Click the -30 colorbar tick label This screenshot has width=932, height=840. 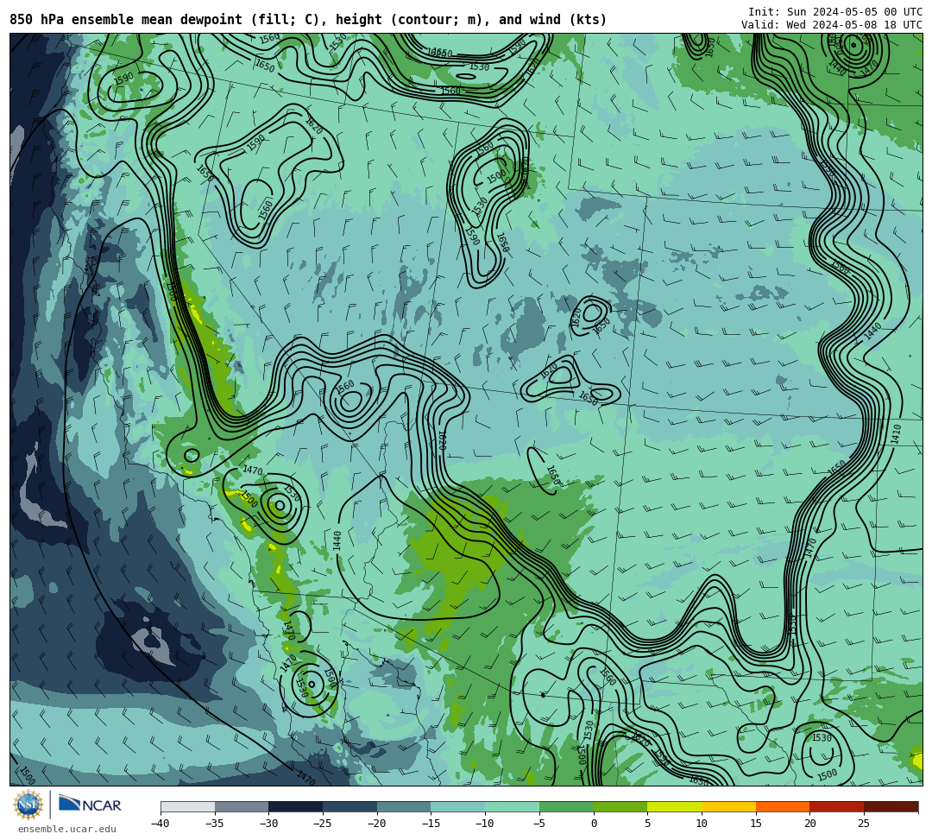[268, 824]
